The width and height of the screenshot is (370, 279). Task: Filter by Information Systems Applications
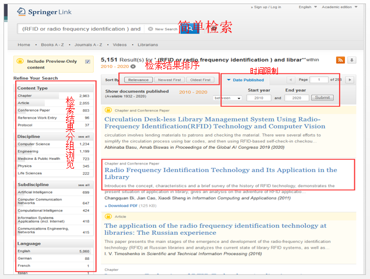54,220
